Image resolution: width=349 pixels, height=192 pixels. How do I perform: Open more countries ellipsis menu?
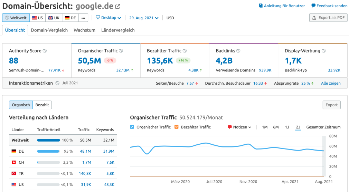pyautogui.click(x=83, y=18)
